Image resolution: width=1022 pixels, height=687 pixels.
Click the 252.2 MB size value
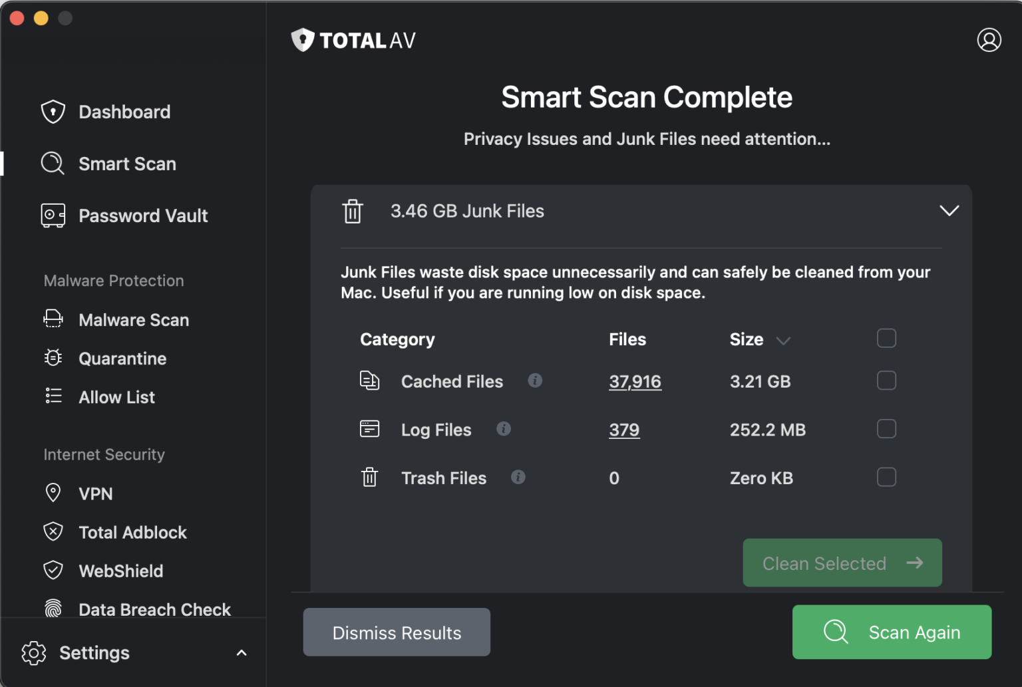[x=768, y=430]
